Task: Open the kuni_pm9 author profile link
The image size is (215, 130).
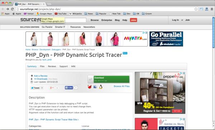Action: pyautogui.click(x=47, y=60)
